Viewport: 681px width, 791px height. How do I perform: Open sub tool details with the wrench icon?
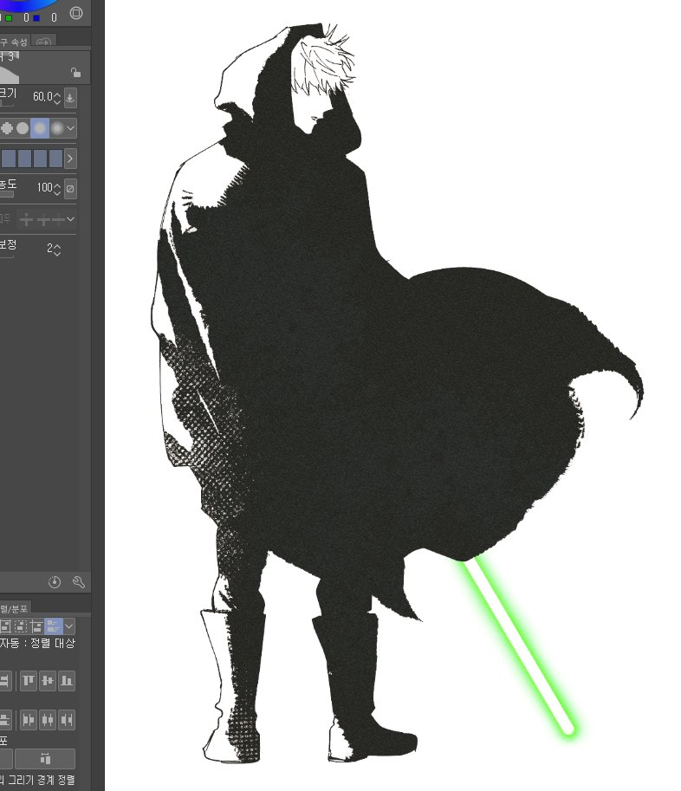(x=79, y=582)
